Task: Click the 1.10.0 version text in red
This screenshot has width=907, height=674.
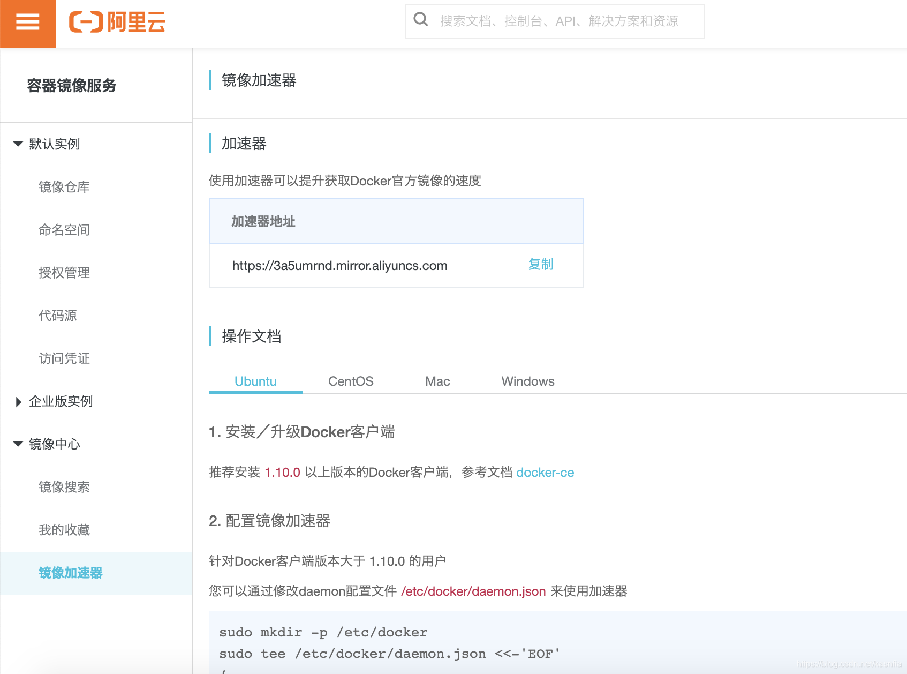Action: click(x=282, y=473)
